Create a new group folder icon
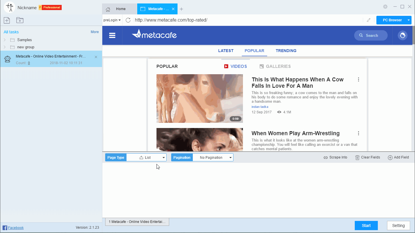415x233 pixels. click(x=20, y=20)
